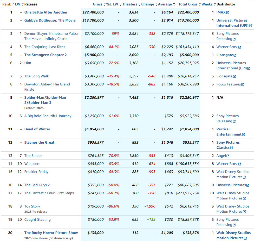Open One Battle After Another release page
Image resolution: width=254 pixels, height=241 pixels.
point(46,12)
